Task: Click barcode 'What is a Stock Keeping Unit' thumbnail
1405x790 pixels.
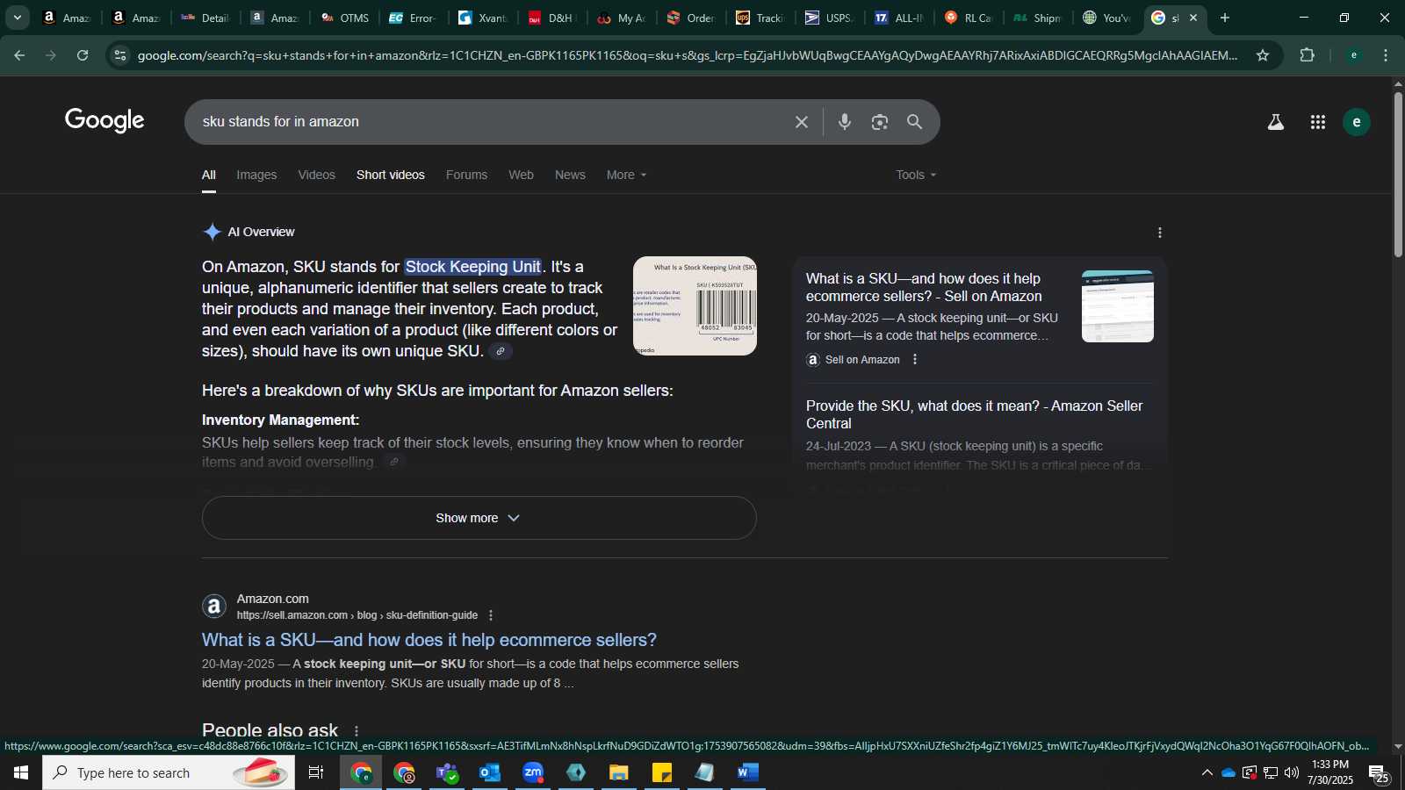Action: (695, 305)
